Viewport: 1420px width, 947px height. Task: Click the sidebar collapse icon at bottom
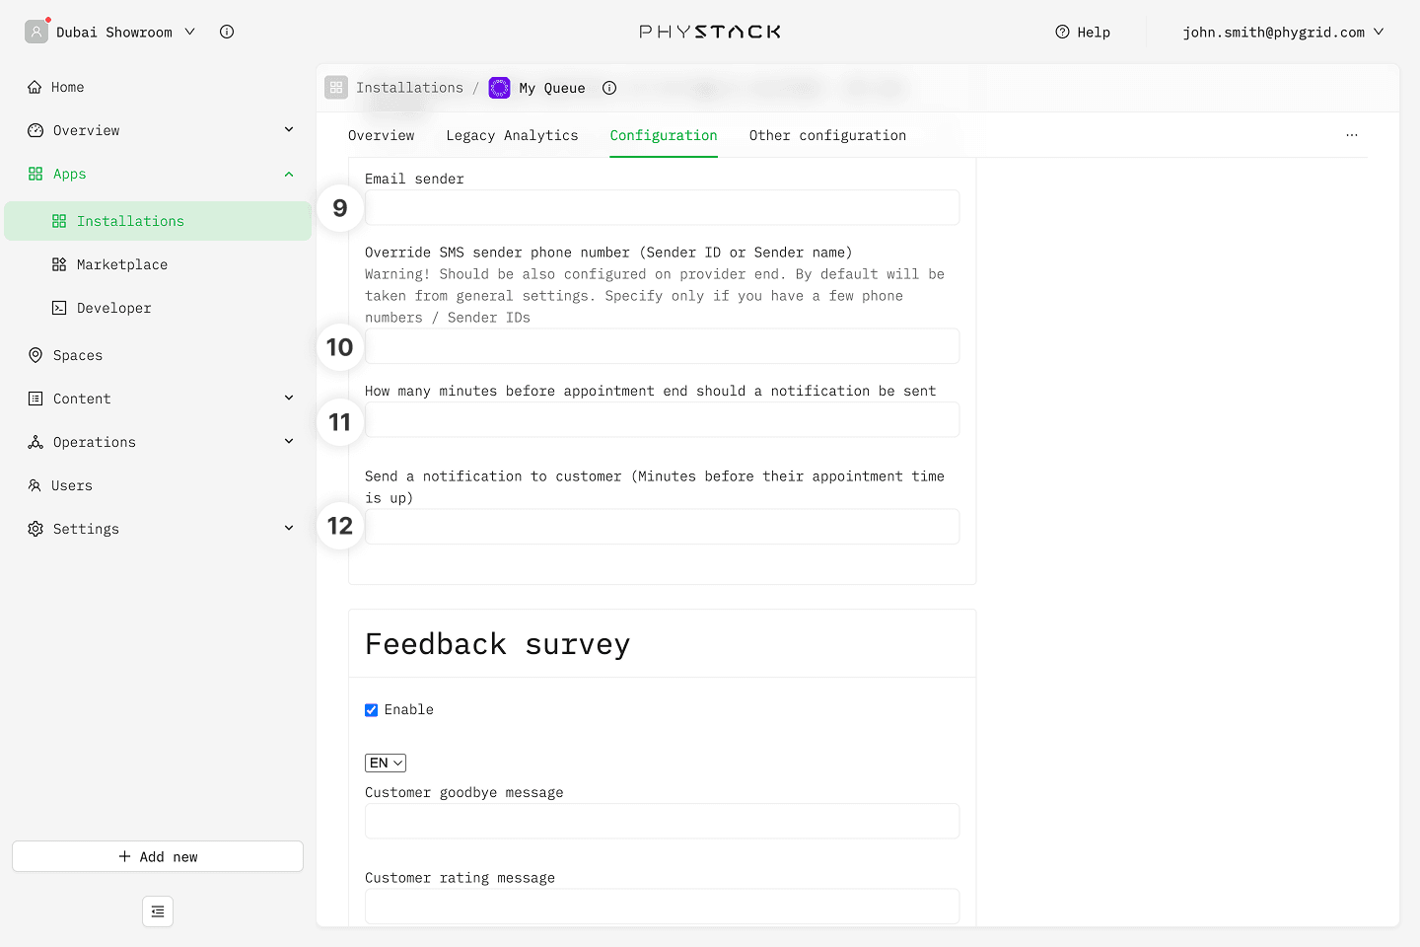click(x=158, y=911)
